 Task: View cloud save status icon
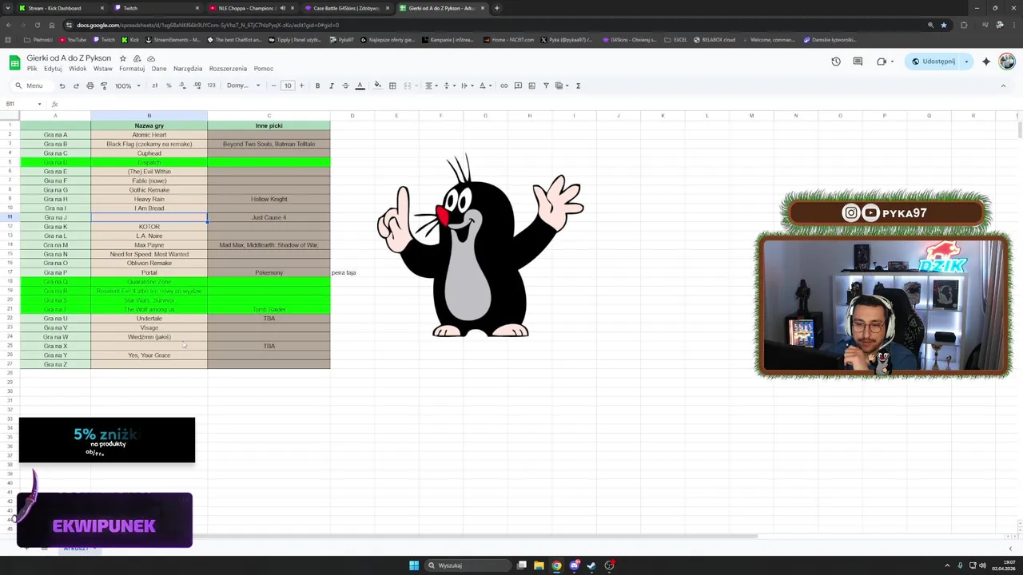[151, 58]
